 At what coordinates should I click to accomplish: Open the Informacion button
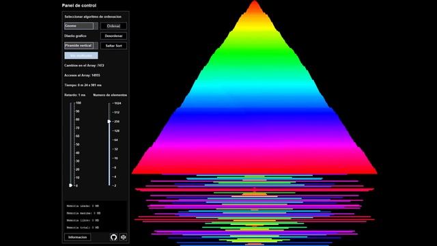pos(77,237)
